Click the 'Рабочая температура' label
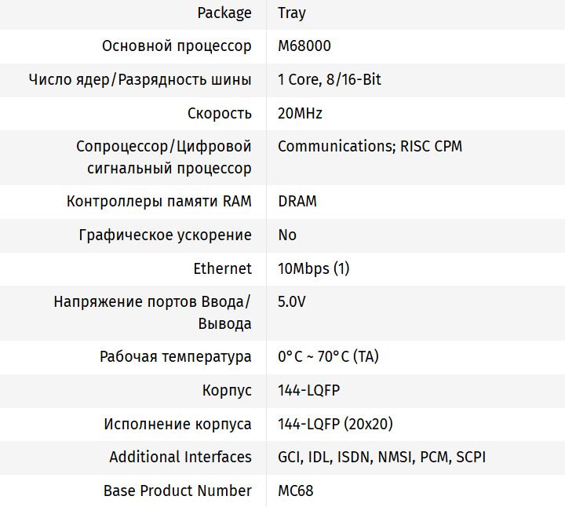Screen dimensions: 565x507 (176, 357)
